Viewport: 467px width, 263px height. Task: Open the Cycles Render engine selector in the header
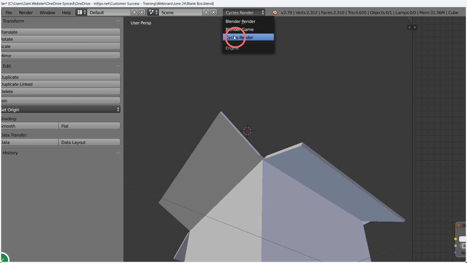coord(244,12)
